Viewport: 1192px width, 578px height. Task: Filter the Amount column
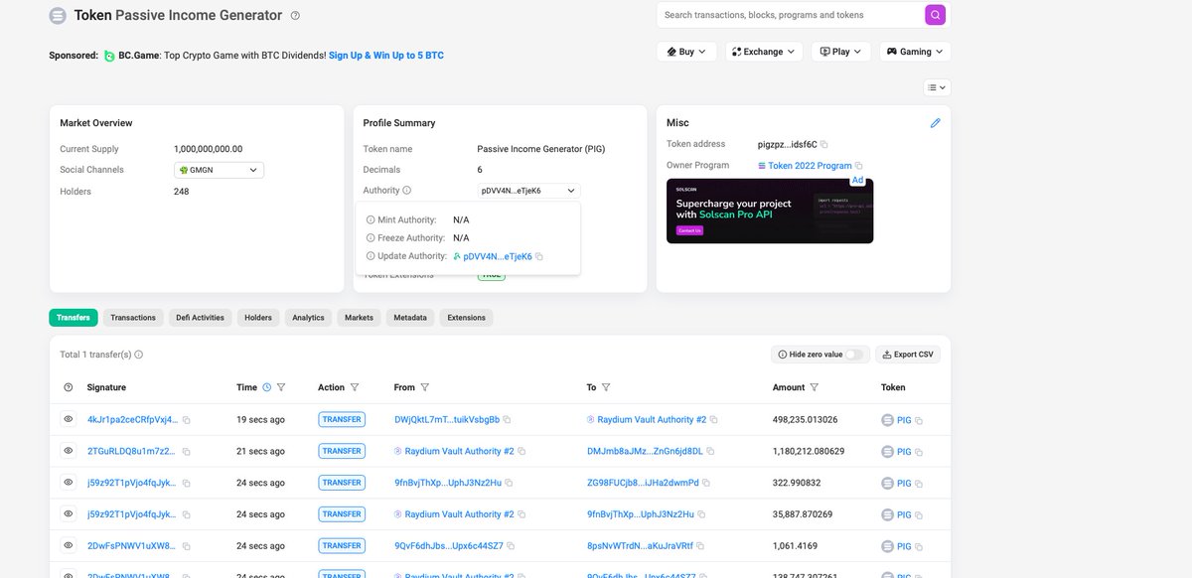click(x=815, y=387)
